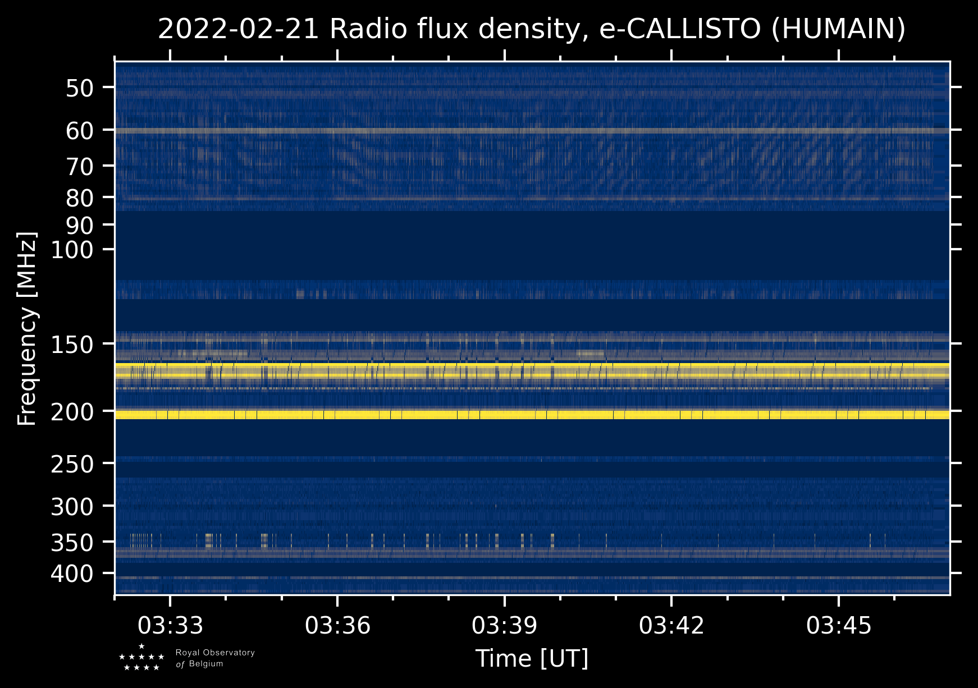978x688 pixels.
Task: Click the 200 MHz frequency tick label
Action: coord(72,412)
